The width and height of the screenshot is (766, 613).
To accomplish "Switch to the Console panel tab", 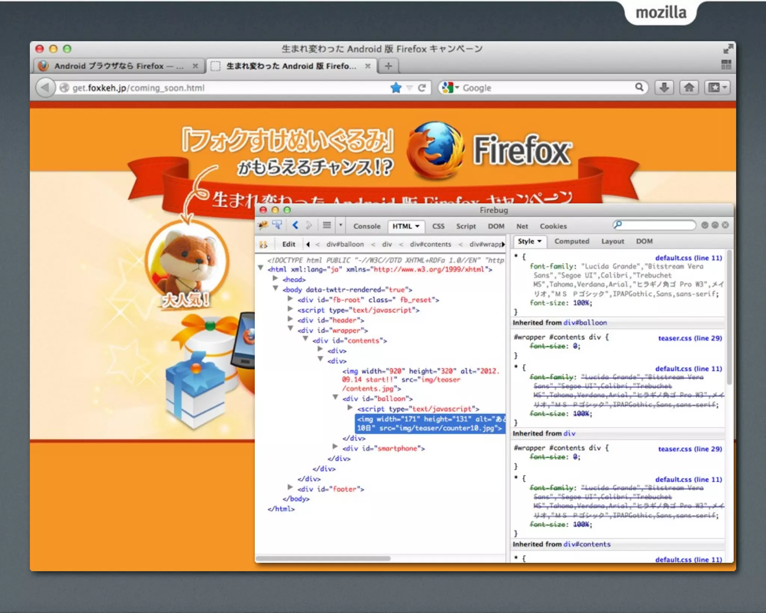I will pos(367,226).
